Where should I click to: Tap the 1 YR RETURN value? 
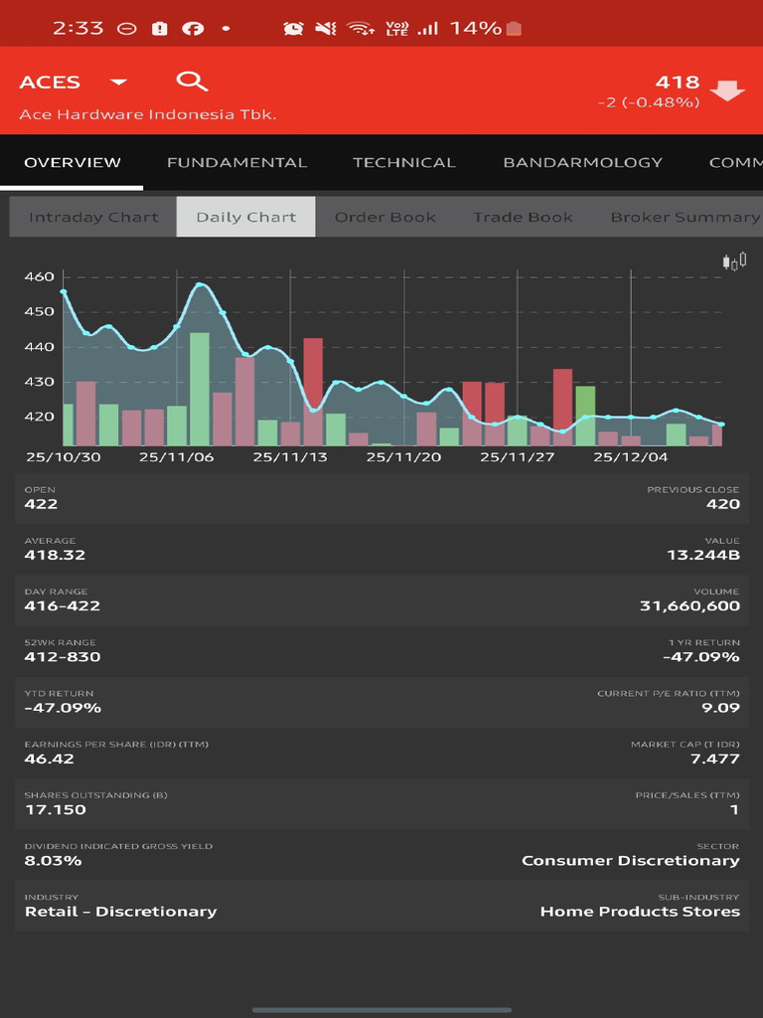coord(700,657)
